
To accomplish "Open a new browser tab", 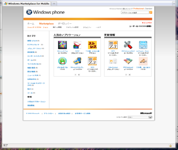I will pyautogui.click(x=54, y=4).
